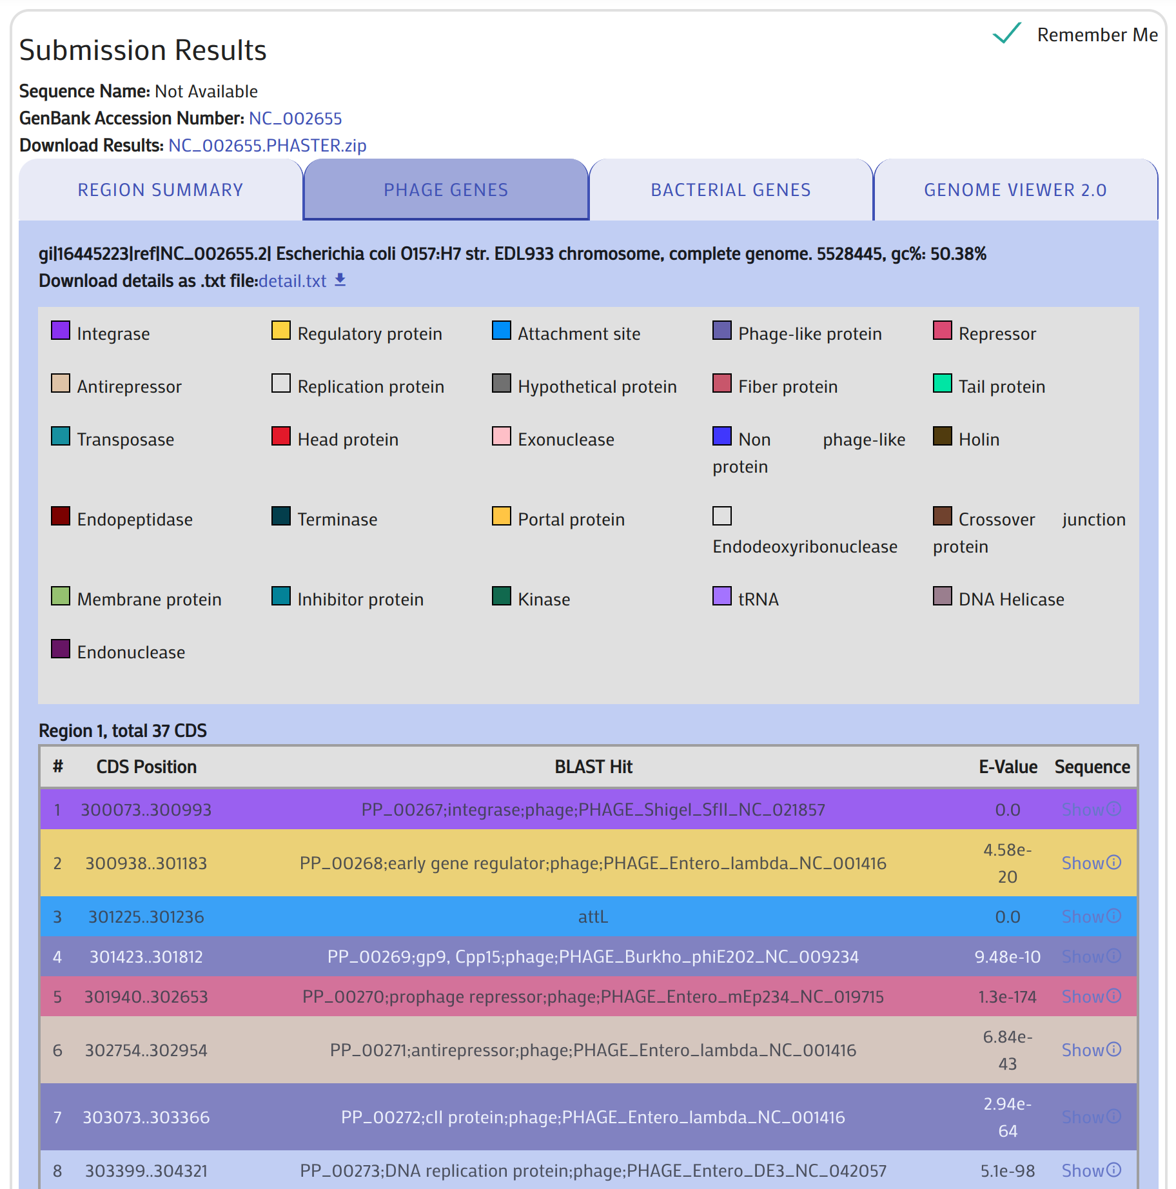Switch to the Region Summary tab
Image resolution: width=1176 pixels, height=1189 pixels.
161,190
